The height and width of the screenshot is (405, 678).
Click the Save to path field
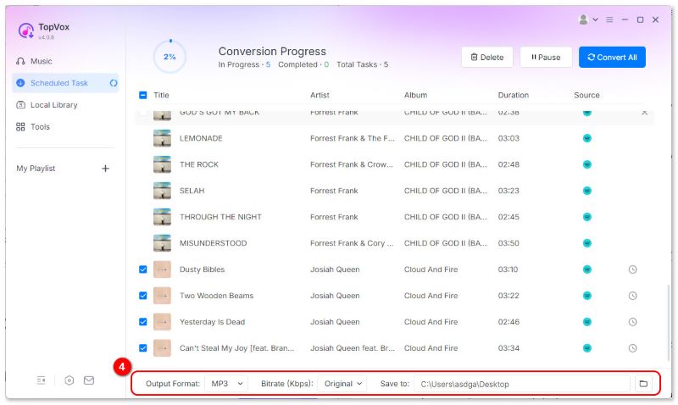pyautogui.click(x=521, y=385)
